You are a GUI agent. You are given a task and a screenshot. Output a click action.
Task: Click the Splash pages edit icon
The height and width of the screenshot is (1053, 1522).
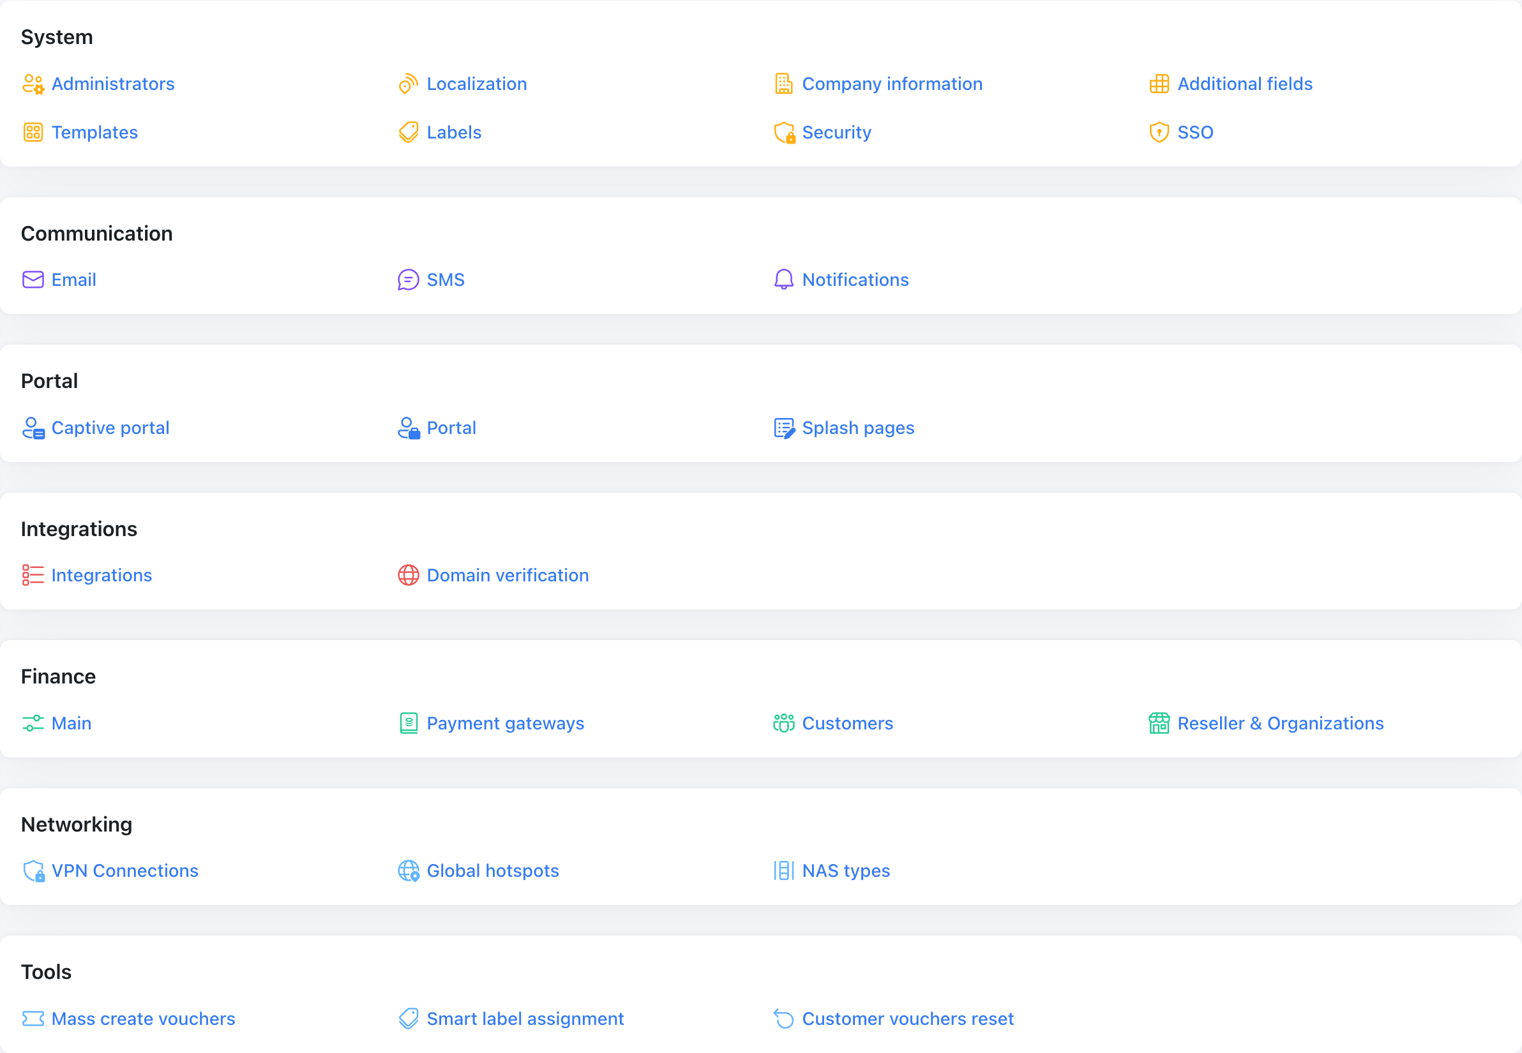click(784, 428)
